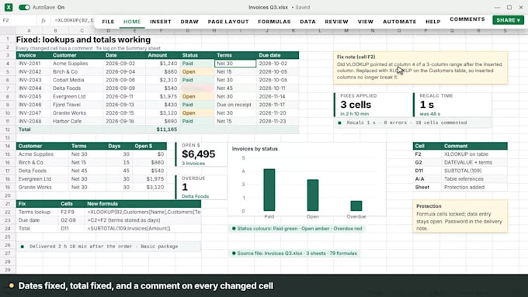The height and width of the screenshot is (297, 528).
Task: Click the Open bar in the chart
Action: tap(313, 195)
